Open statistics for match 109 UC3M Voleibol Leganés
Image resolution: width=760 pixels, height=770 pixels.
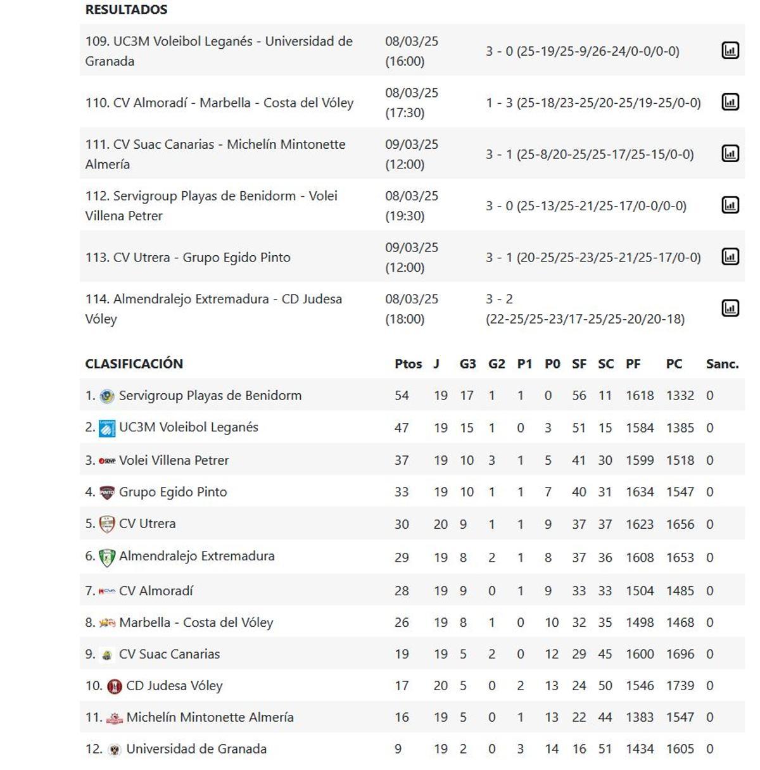click(x=731, y=51)
